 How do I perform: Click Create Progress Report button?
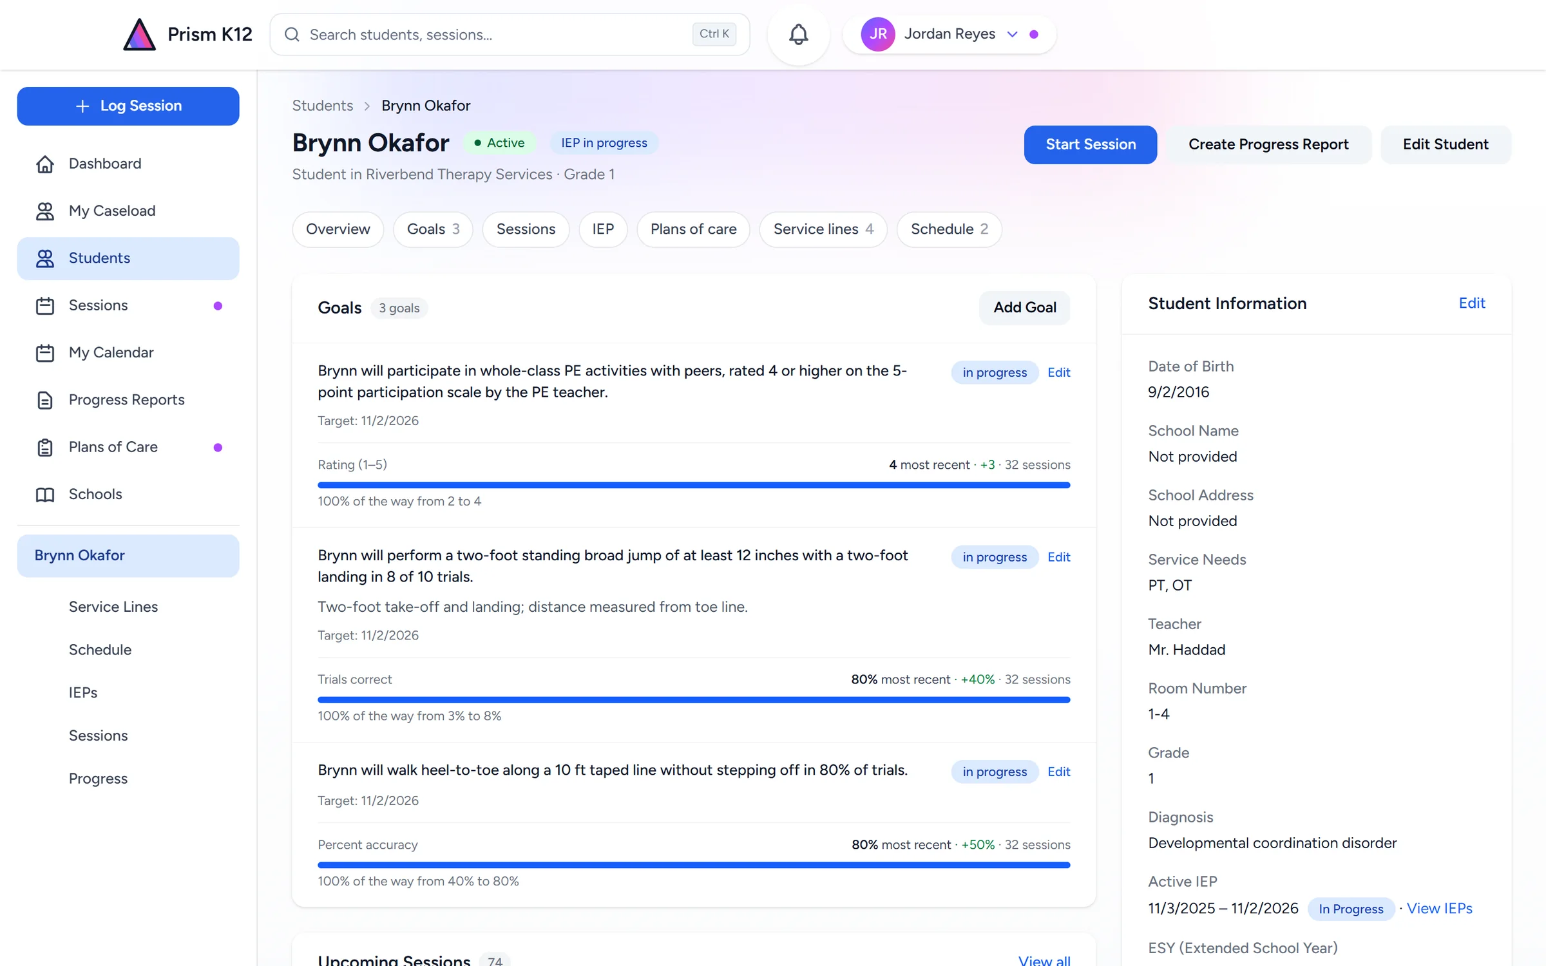point(1268,144)
